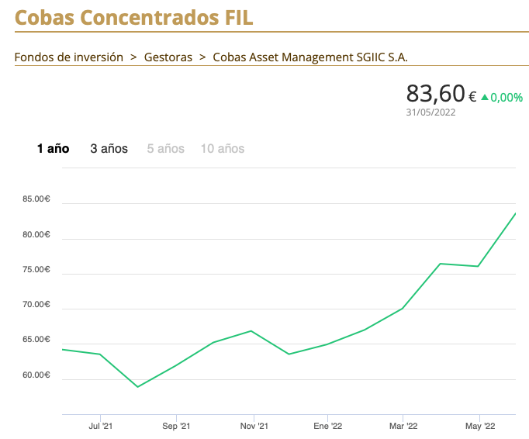Click the Nov '21 axis label

(x=254, y=426)
